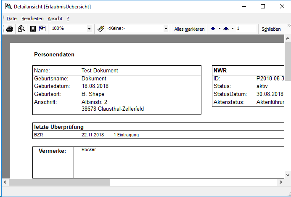
Task: Open print preview with the magnifier icon
Action: point(21,29)
